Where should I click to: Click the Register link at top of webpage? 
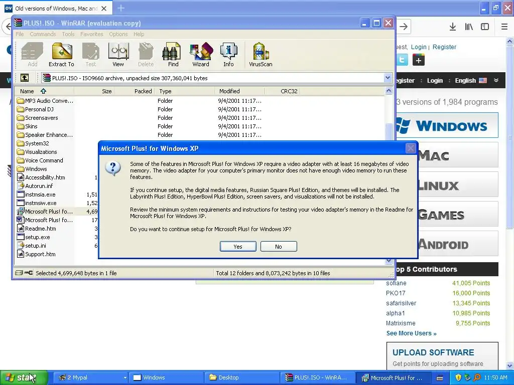click(444, 47)
